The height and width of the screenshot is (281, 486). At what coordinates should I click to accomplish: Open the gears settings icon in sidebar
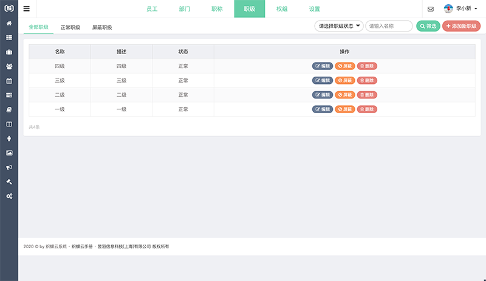9,196
